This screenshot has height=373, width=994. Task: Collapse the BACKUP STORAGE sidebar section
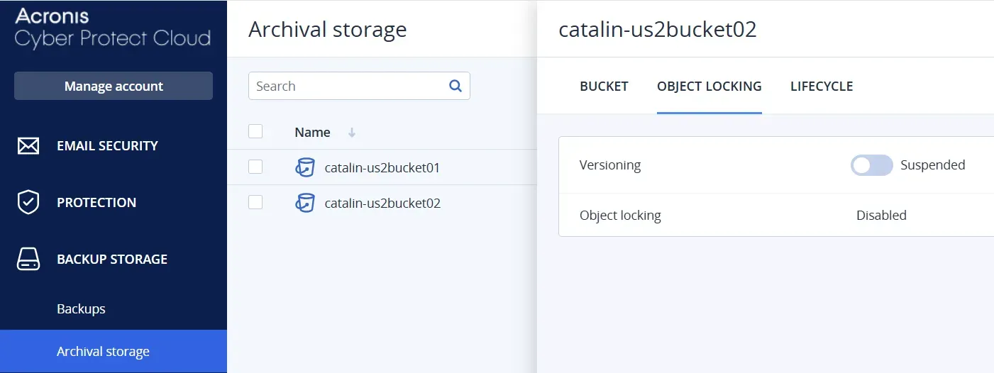tap(112, 260)
